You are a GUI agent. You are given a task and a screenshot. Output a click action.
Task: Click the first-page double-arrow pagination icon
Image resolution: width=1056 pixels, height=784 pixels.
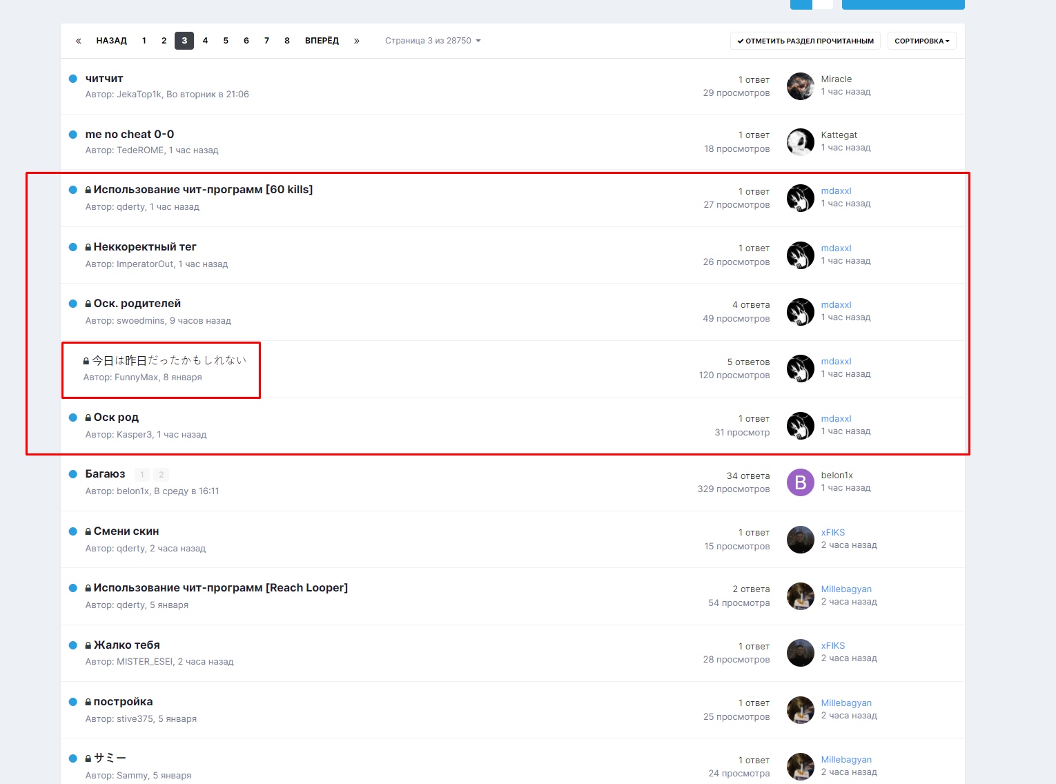point(79,41)
